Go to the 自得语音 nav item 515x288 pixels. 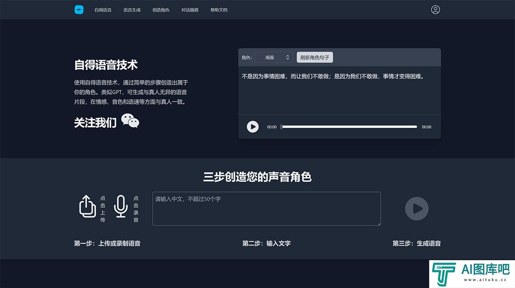[103, 10]
